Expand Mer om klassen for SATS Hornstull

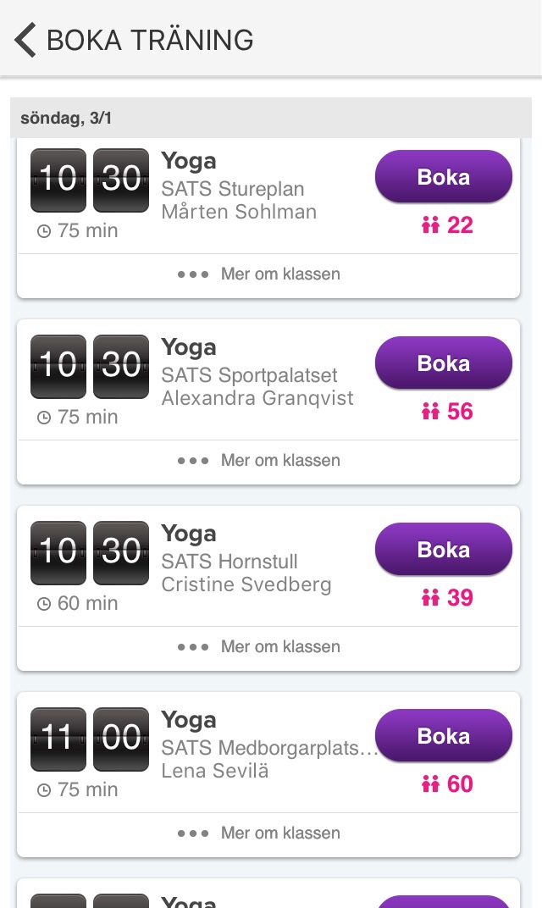tap(259, 647)
